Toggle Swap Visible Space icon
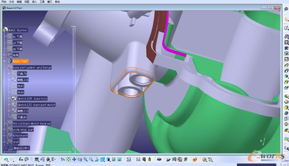Image resolution: width=289 pixels, height=166 pixels. 120,159
